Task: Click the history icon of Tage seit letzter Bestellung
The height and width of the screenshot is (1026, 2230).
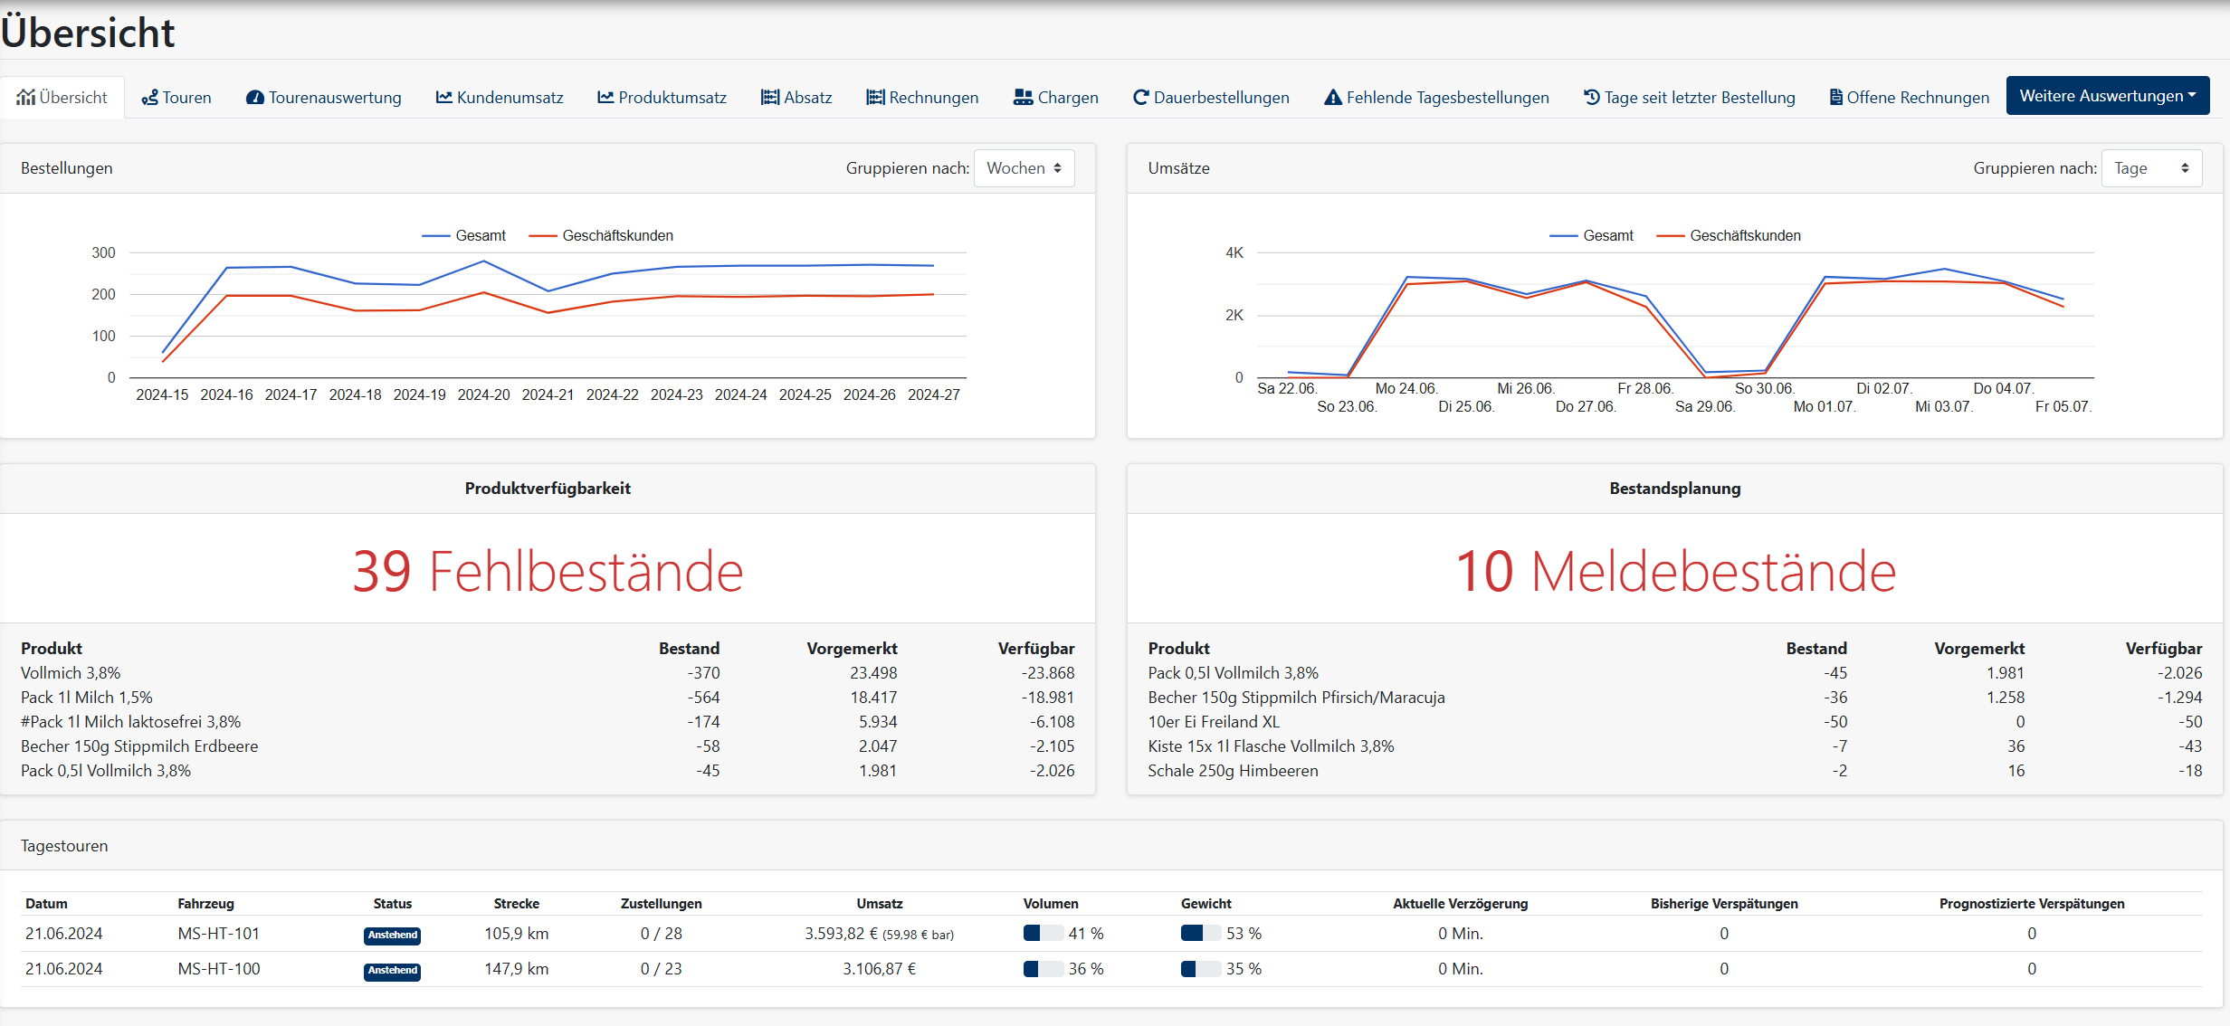Action: (x=1592, y=97)
